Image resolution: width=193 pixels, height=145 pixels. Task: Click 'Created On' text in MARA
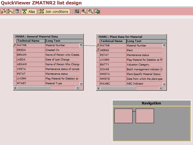pyautogui.click(x=53, y=50)
